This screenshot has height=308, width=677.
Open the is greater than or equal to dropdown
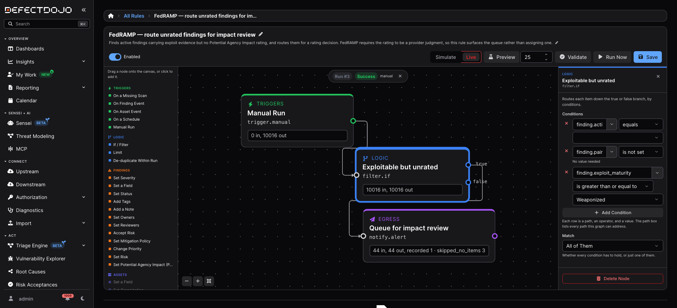(612, 186)
